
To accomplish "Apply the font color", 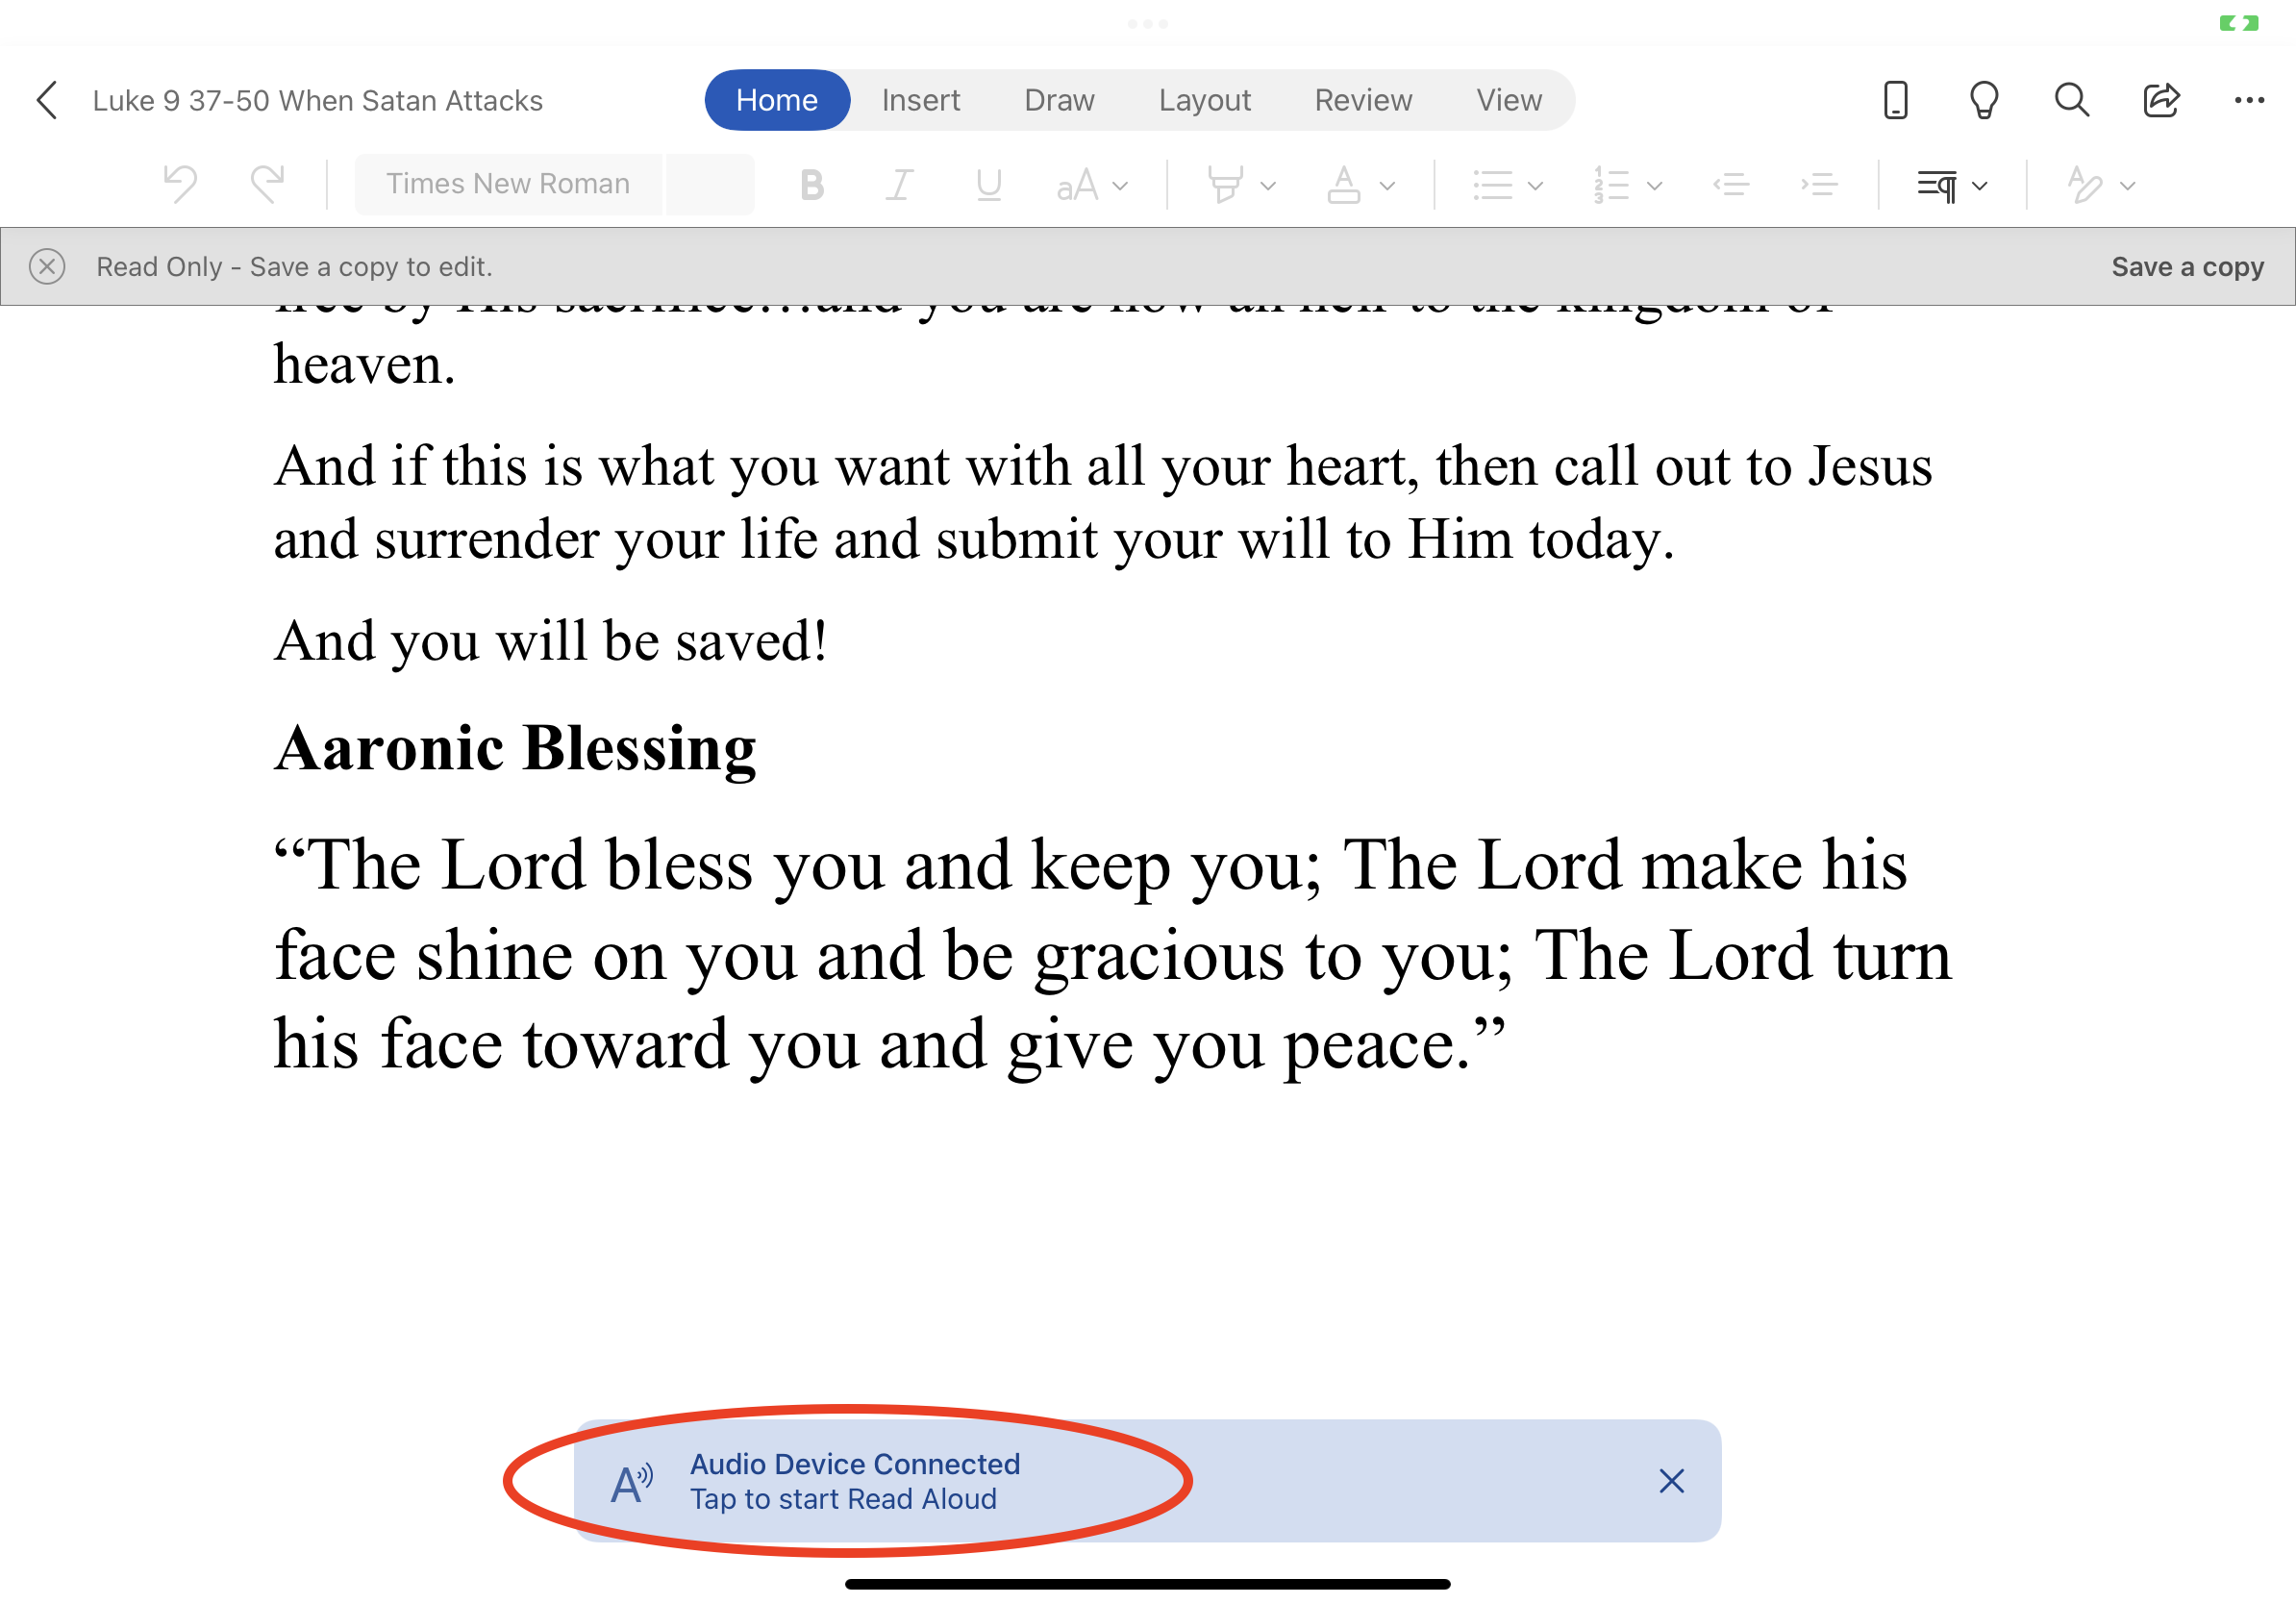I will [x=1343, y=185].
